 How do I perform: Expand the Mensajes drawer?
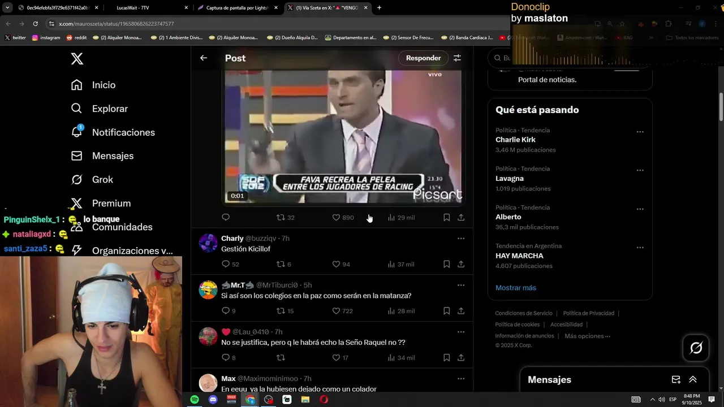click(x=693, y=379)
